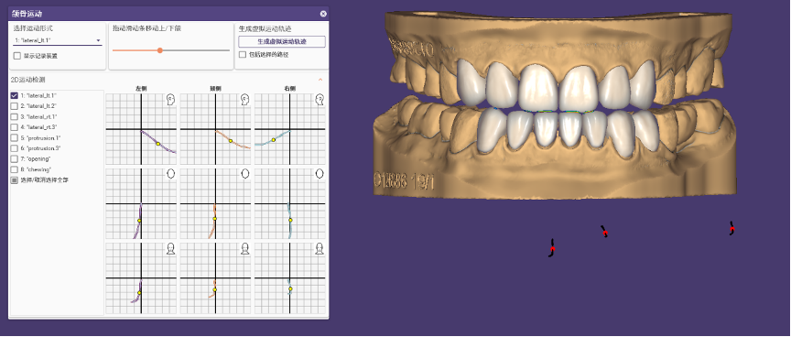Uncheck the "lateral_lt.1" movement checkbox

point(15,95)
